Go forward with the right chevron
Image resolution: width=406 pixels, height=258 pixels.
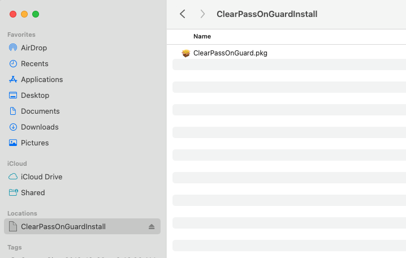tap(202, 14)
